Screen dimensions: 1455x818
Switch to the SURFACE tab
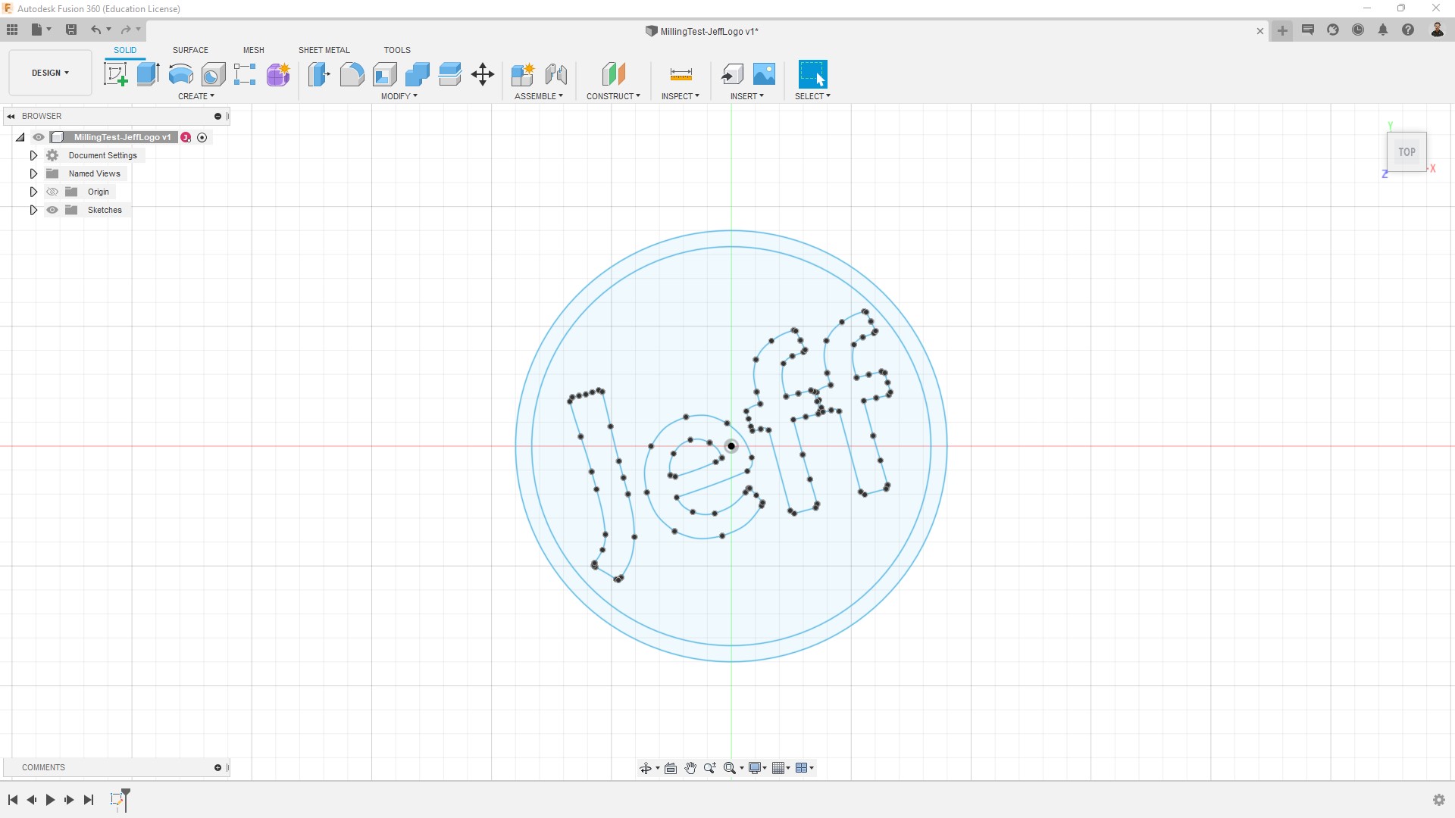190,50
